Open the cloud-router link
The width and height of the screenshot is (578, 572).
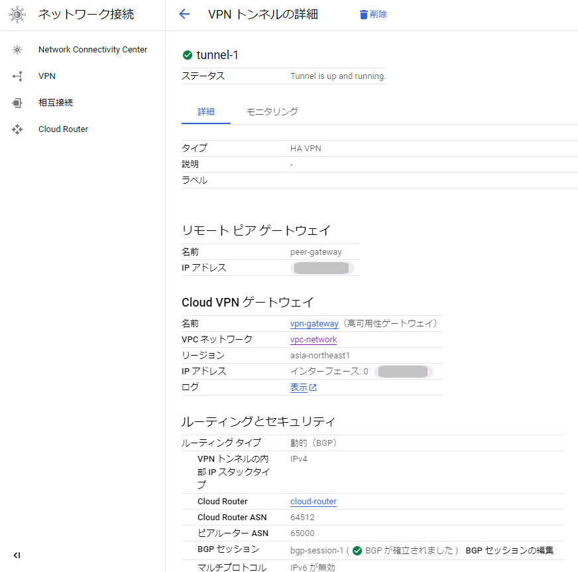point(314,502)
